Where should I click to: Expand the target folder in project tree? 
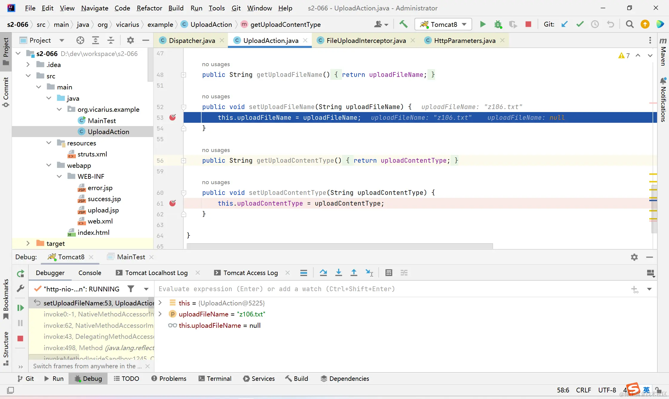(x=28, y=243)
